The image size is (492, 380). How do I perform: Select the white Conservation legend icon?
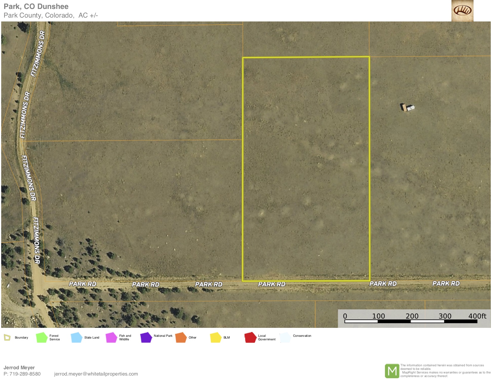(x=285, y=337)
